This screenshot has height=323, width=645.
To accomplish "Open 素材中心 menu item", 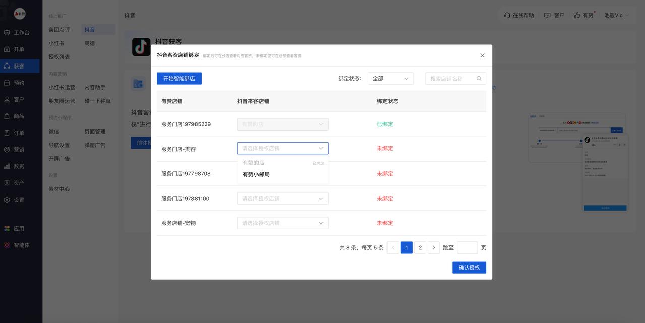I will [x=59, y=189].
